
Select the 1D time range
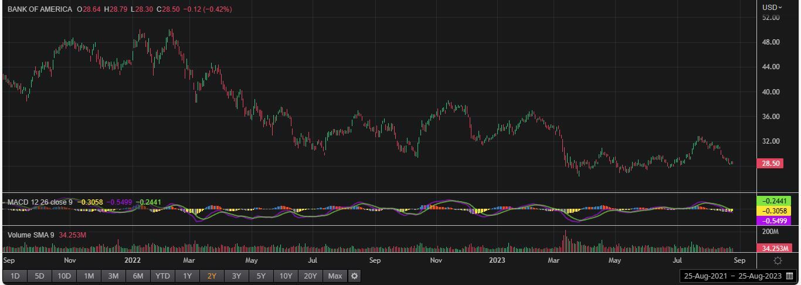pyautogui.click(x=15, y=276)
